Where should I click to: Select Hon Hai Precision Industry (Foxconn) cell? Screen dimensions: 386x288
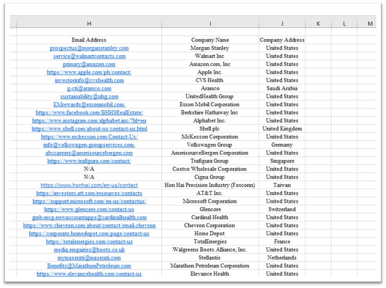point(210,185)
